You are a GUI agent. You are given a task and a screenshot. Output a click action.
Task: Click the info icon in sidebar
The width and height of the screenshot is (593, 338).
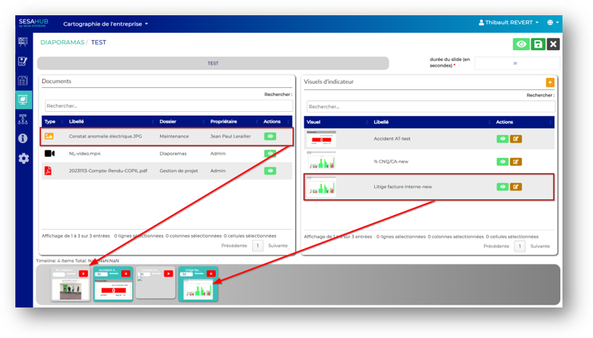(x=23, y=138)
